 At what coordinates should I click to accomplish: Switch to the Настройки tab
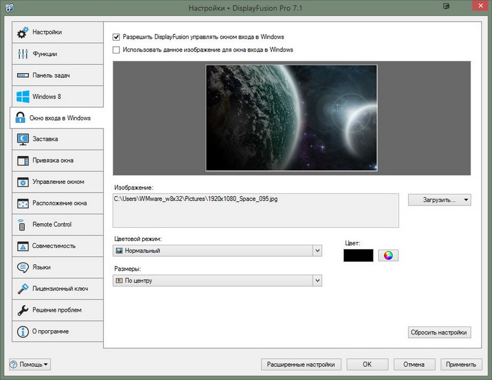tap(58, 33)
